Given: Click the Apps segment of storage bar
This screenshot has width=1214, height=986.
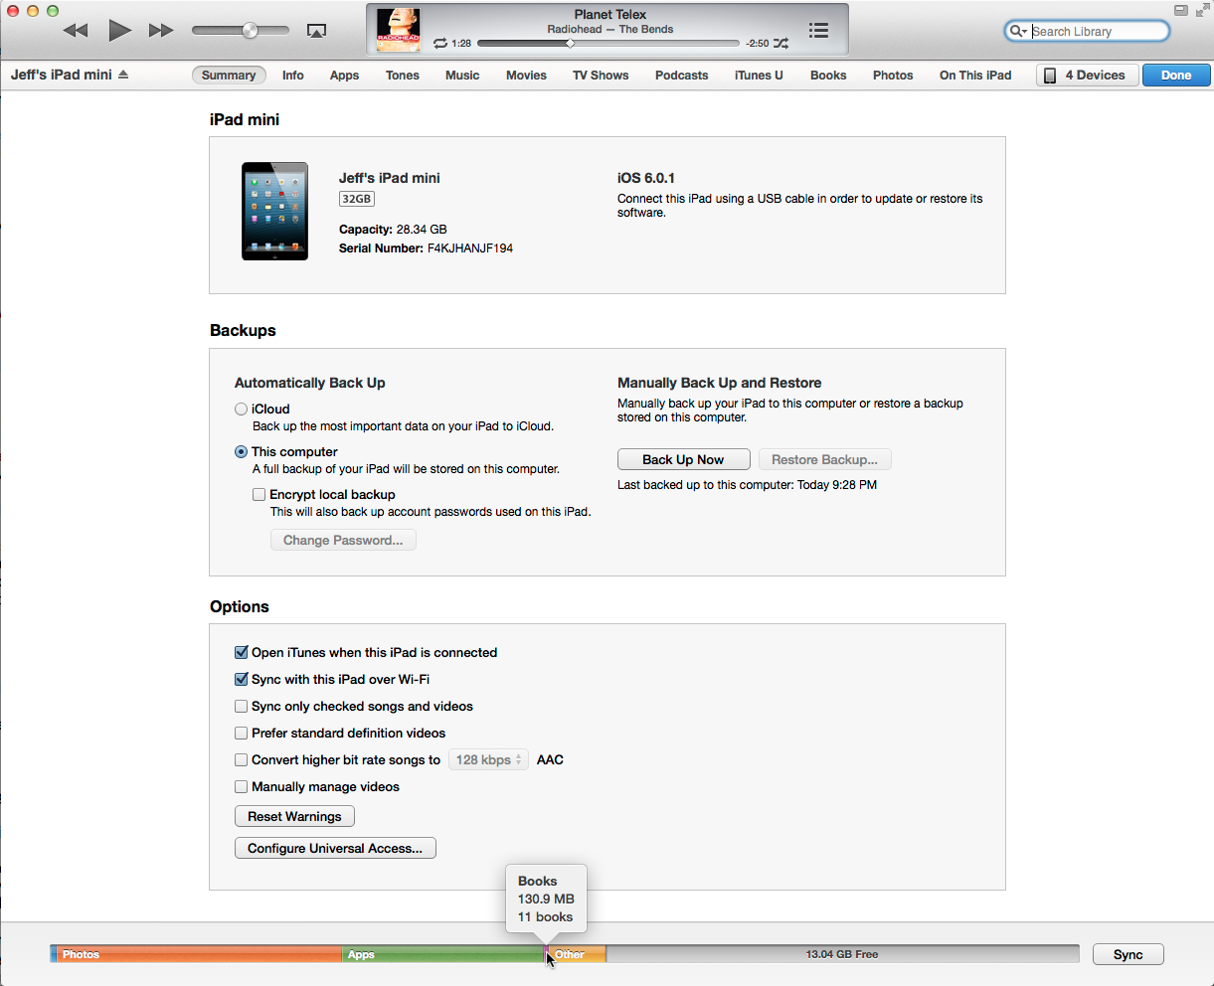Looking at the screenshot, I should pos(442,954).
